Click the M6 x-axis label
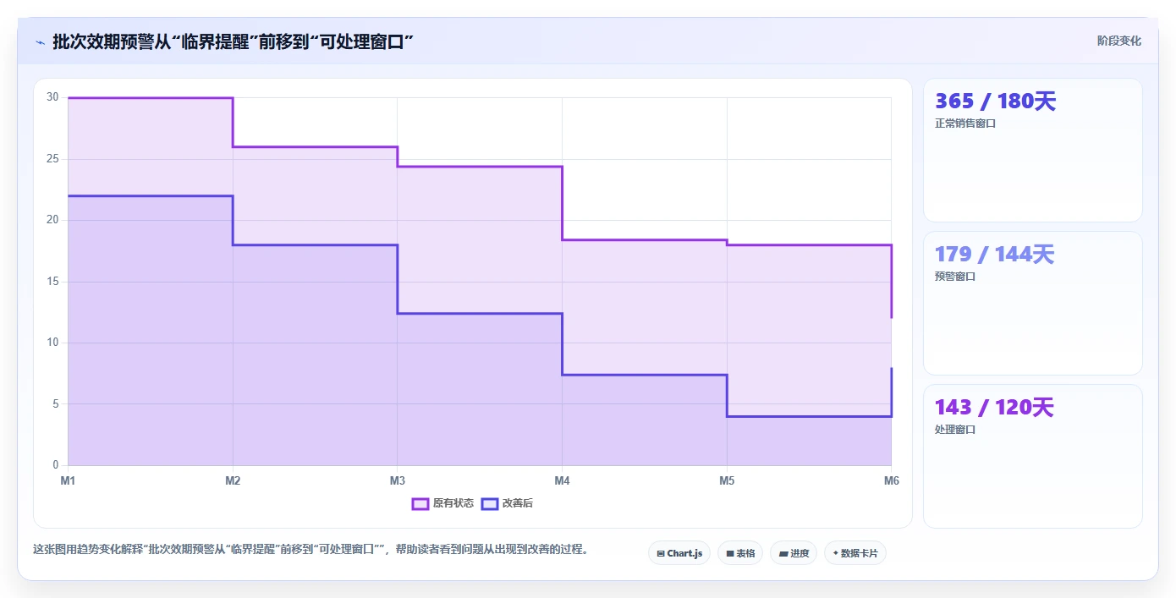This screenshot has width=1176, height=598. [891, 481]
